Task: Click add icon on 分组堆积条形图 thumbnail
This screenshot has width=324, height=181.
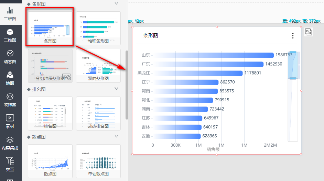Action: tap(67, 77)
